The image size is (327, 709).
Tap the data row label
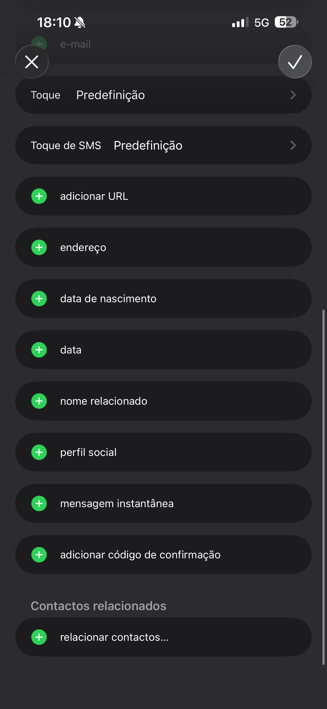pos(71,350)
